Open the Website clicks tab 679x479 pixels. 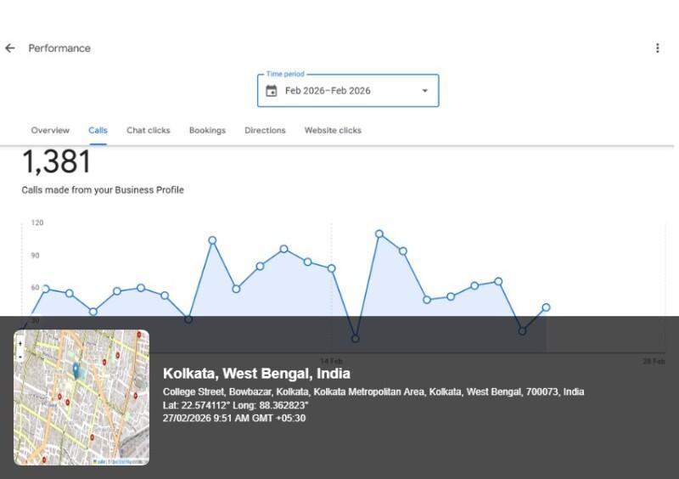click(x=333, y=131)
